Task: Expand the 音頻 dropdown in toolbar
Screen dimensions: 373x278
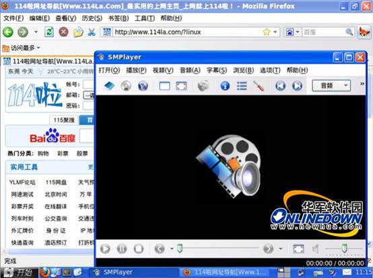Action: tap(331, 86)
